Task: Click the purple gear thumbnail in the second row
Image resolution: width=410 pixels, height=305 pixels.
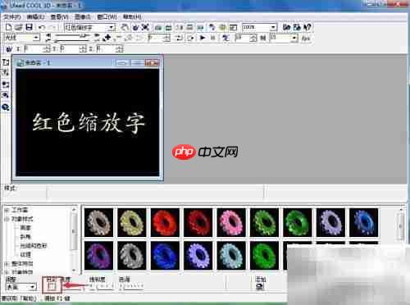Action: tap(98, 256)
